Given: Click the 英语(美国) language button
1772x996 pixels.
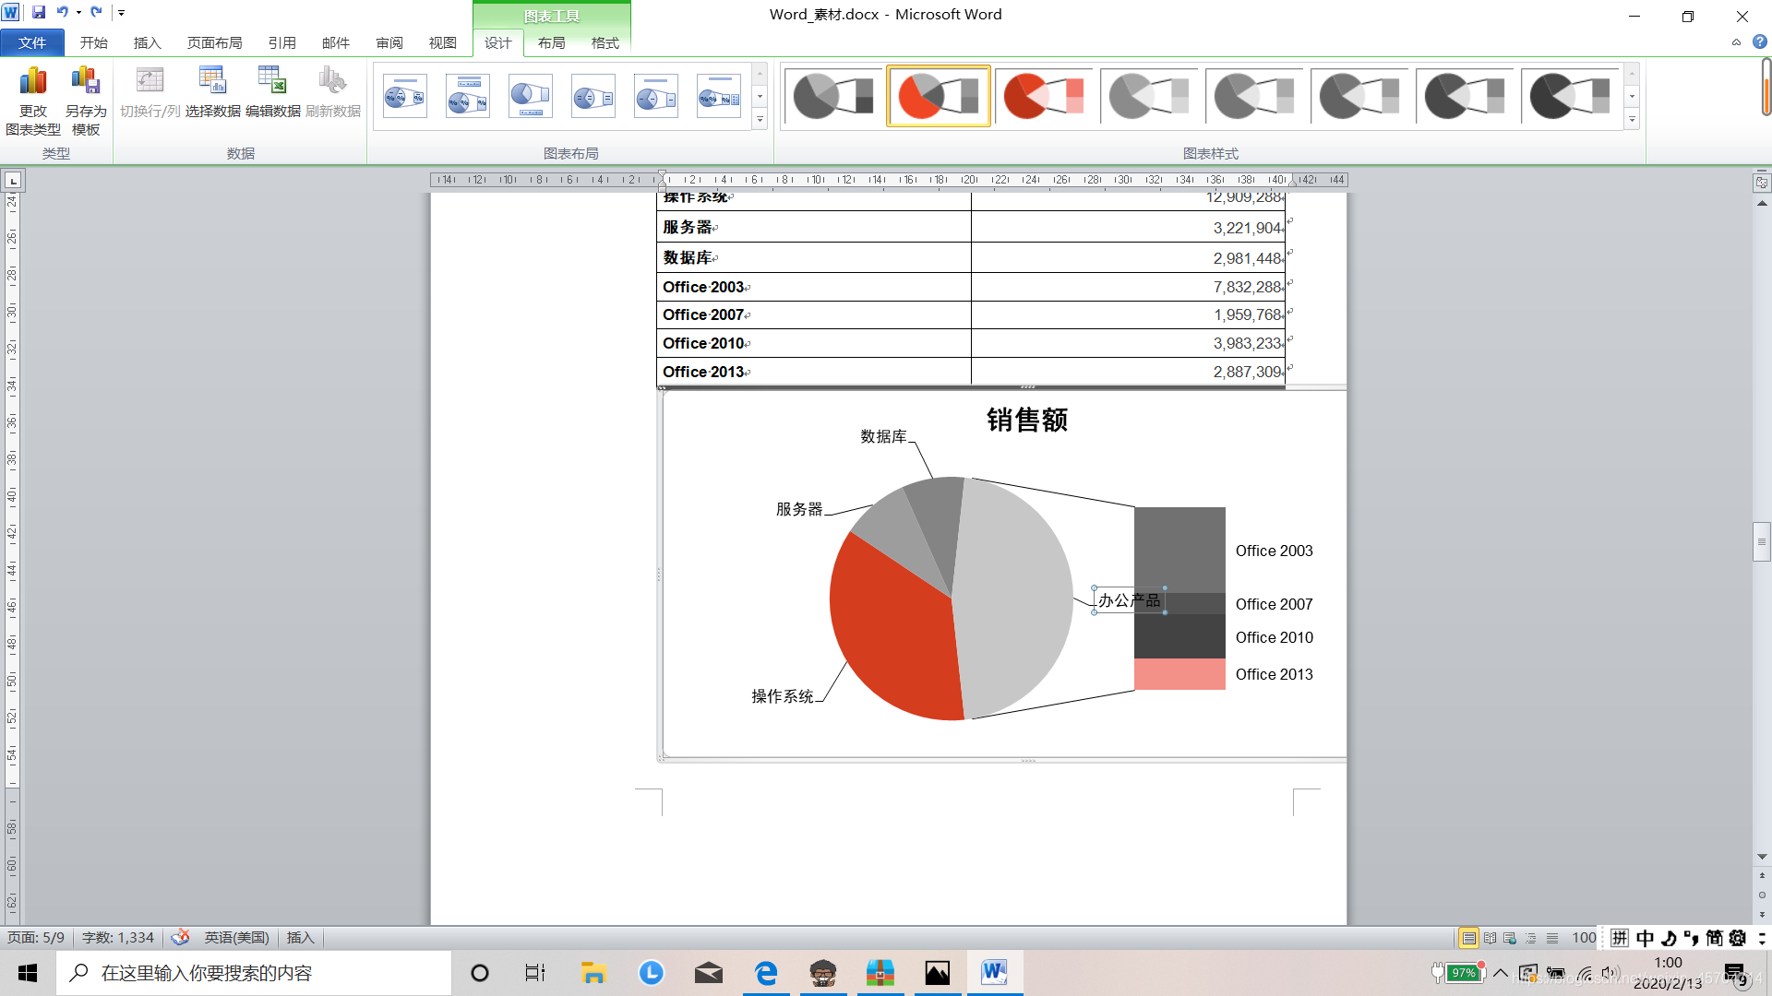Looking at the screenshot, I should click(x=236, y=938).
